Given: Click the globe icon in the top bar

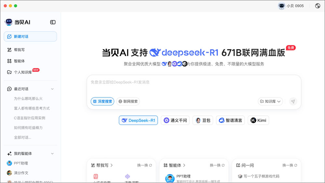Looking at the screenshot, I should [x=318, y=6].
